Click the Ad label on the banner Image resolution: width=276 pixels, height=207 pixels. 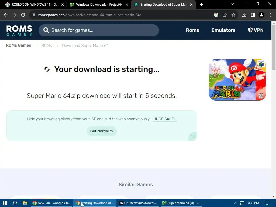tap(192, 136)
